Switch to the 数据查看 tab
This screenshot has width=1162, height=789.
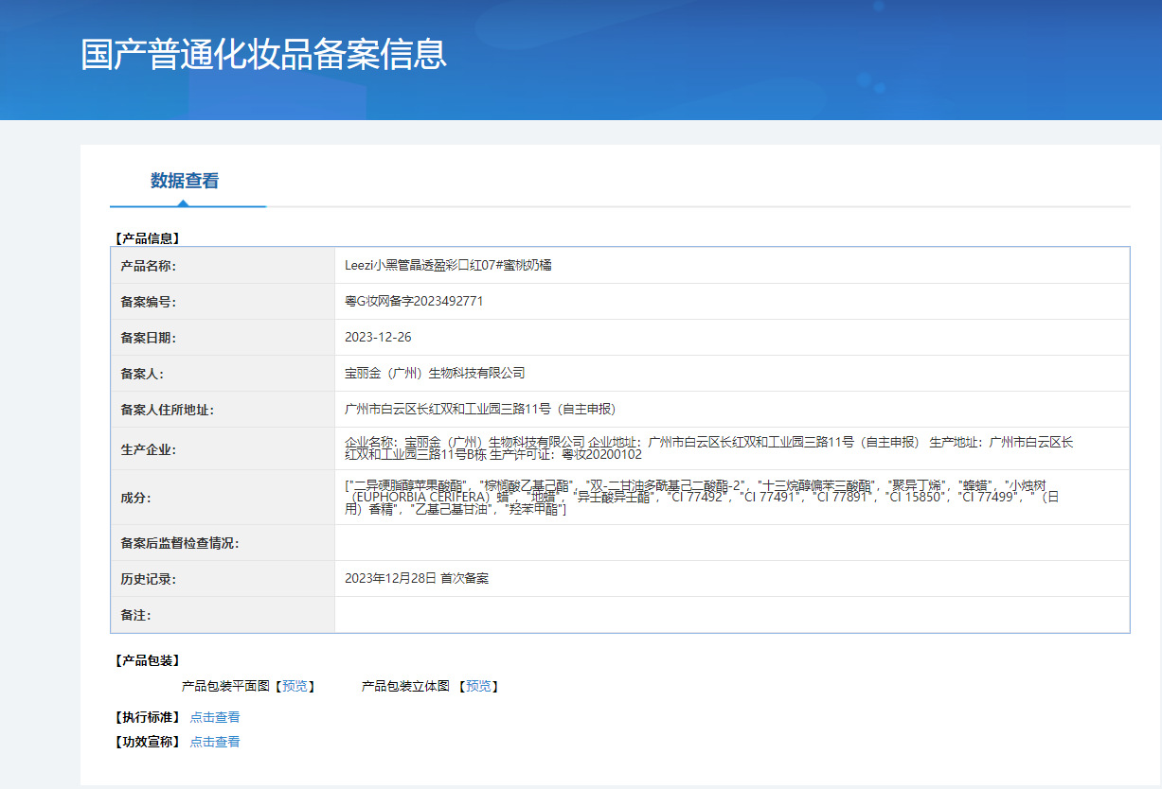click(x=185, y=181)
